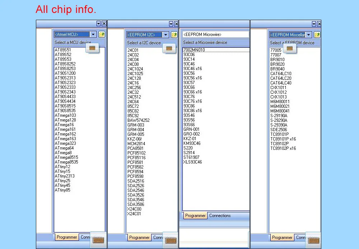359x249 pixels.
Task: Select Programmer tab in EEPROM I2C panel
Action: pyautogui.click(x=139, y=237)
